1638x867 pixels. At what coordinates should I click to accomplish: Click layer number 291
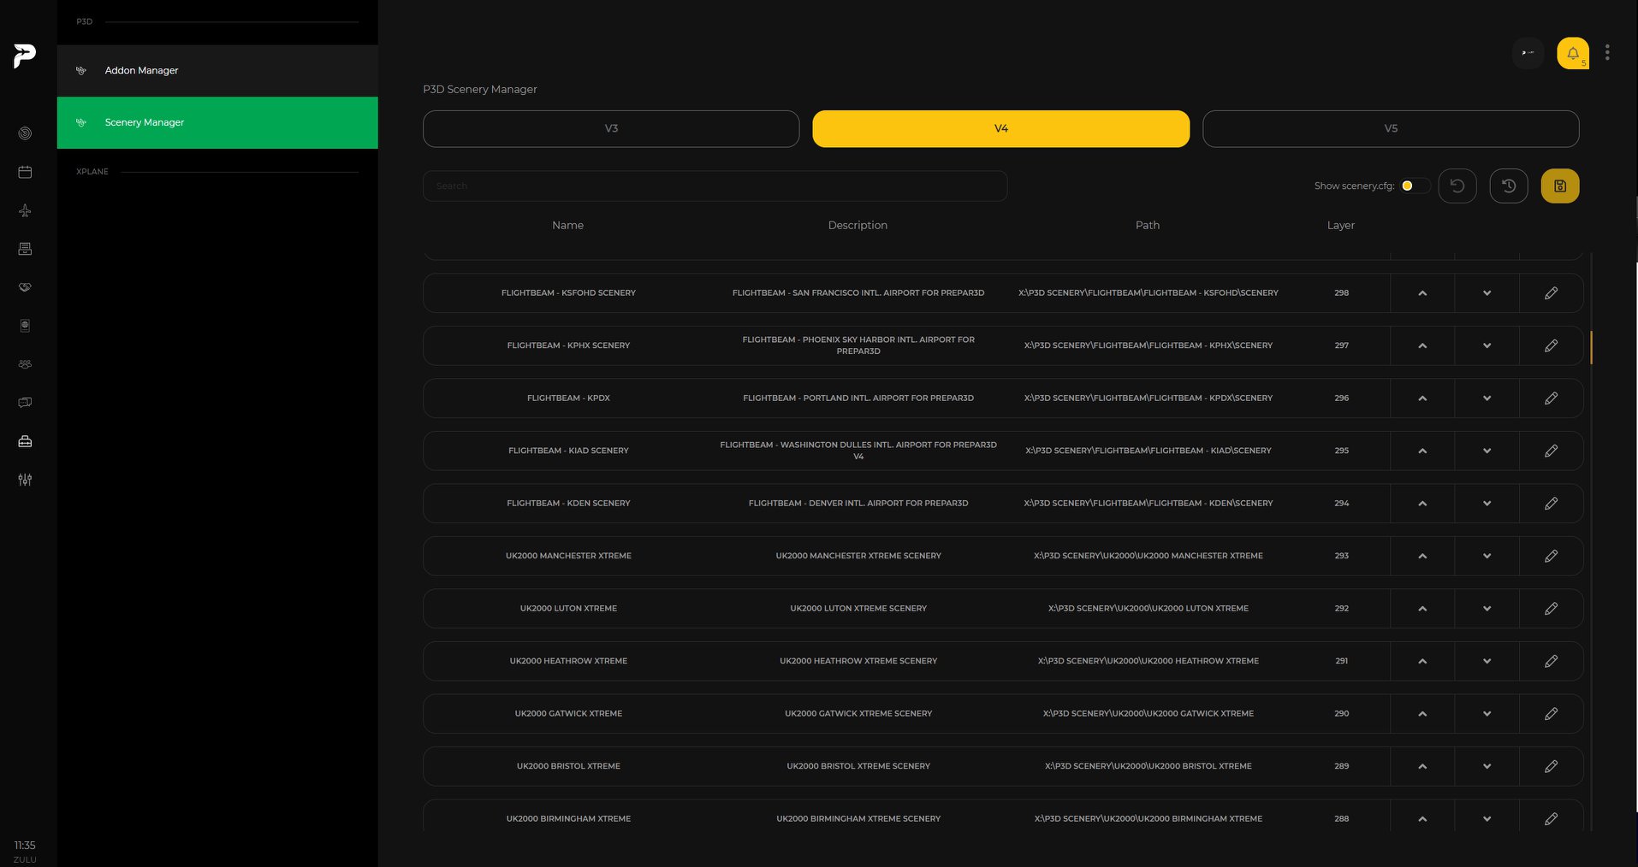1341,661
